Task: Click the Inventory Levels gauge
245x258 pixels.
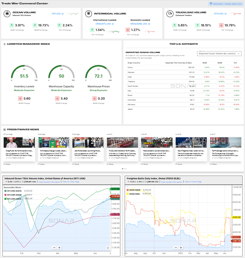Action: 24,72
